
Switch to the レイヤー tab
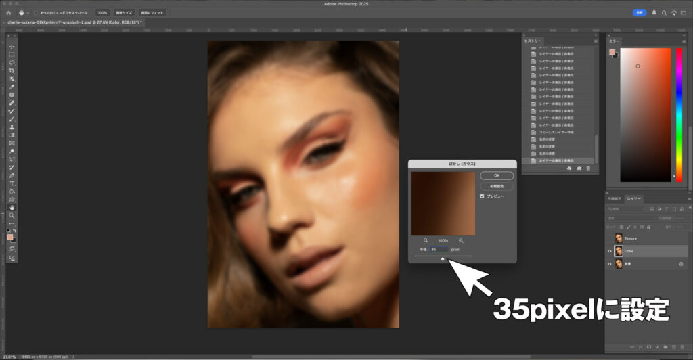[x=633, y=199]
